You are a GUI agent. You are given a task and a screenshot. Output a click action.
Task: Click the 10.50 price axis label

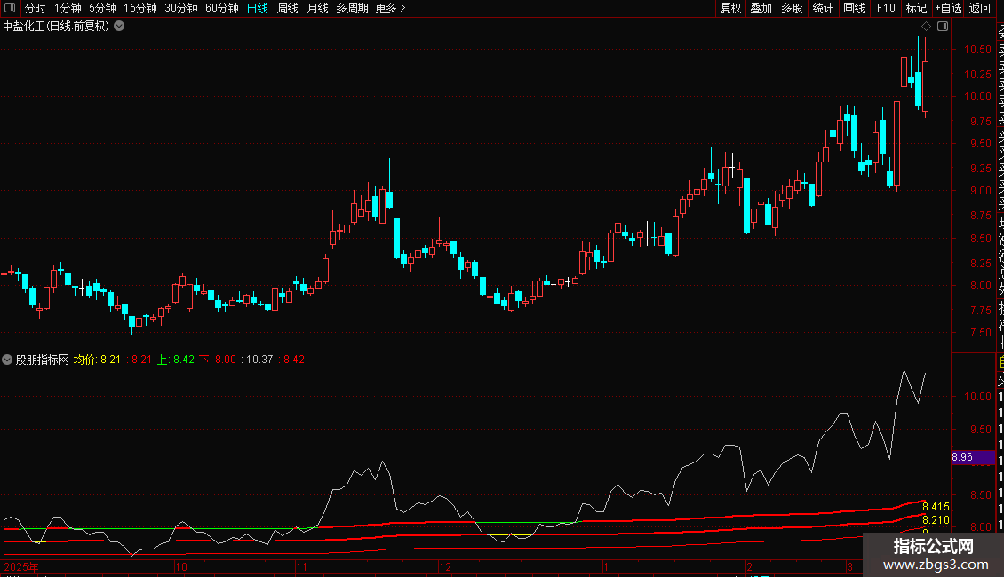977,49
